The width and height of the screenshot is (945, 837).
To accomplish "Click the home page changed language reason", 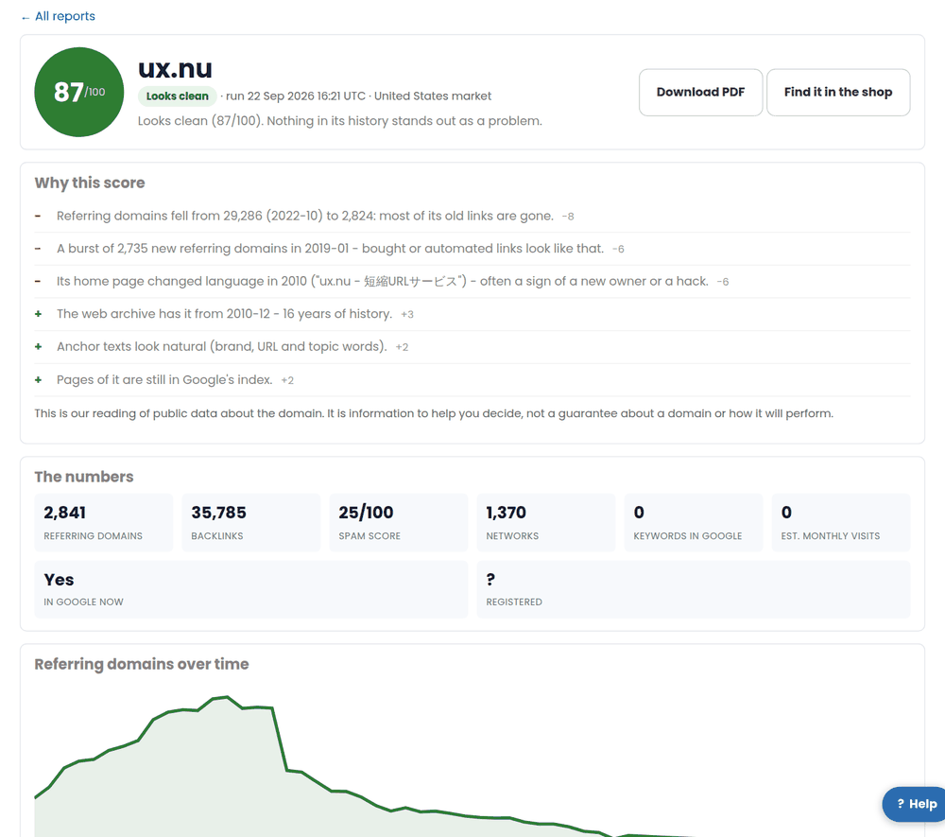I will (383, 281).
